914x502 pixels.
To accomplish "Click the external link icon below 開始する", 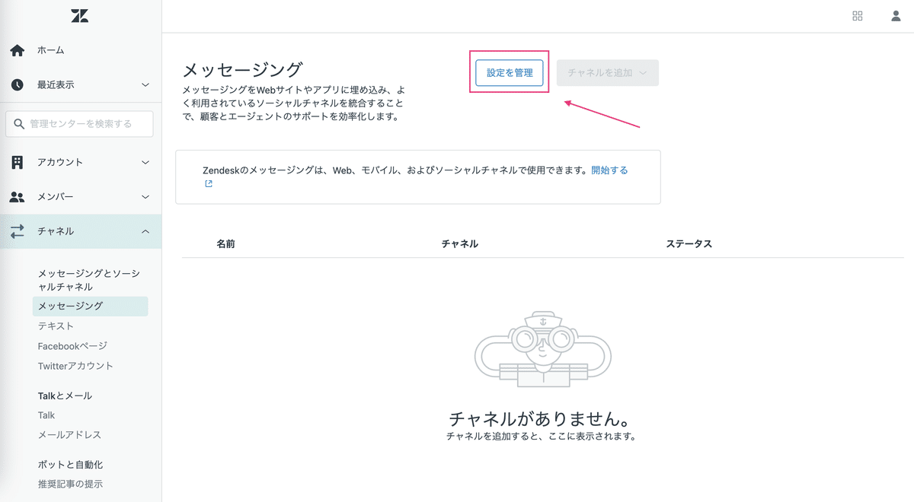I will point(209,184).
